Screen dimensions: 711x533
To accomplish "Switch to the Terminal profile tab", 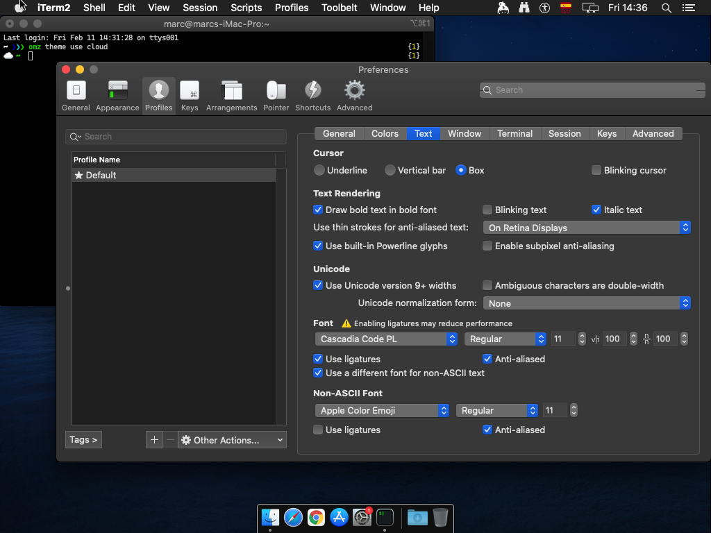I will [515, 133].
